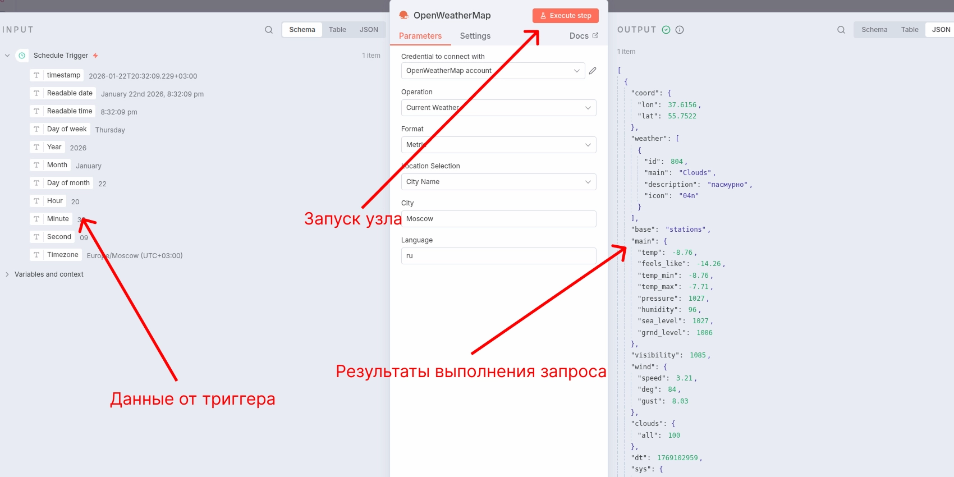
Task: Click the type icon of the timestamp field
Action: coord(36,75)
